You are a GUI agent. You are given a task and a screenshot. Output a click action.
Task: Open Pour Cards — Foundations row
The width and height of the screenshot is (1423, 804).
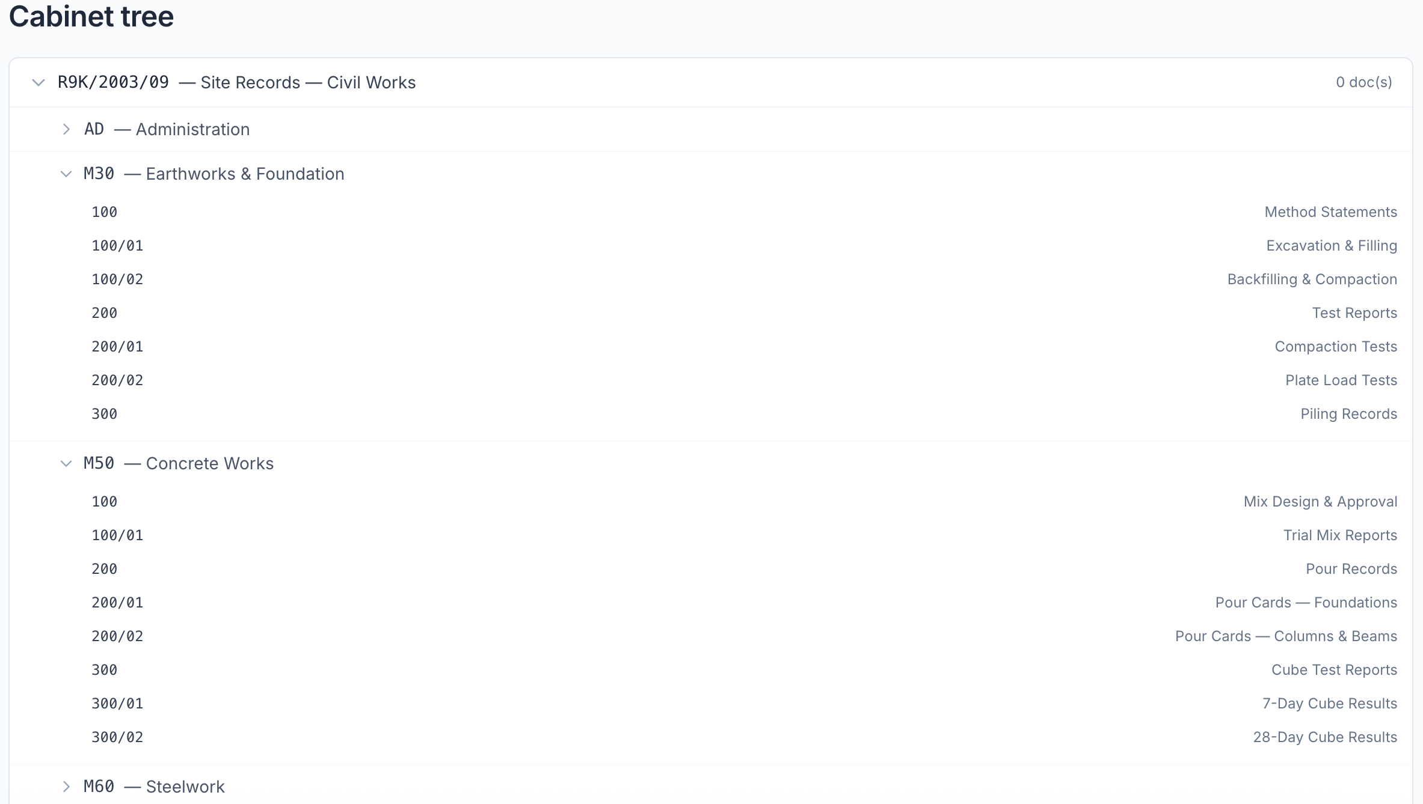[744, 603]
